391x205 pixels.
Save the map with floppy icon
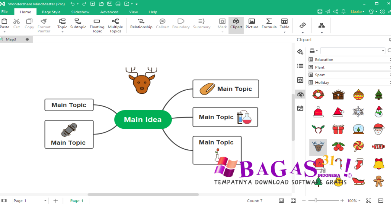coord(110,4)
